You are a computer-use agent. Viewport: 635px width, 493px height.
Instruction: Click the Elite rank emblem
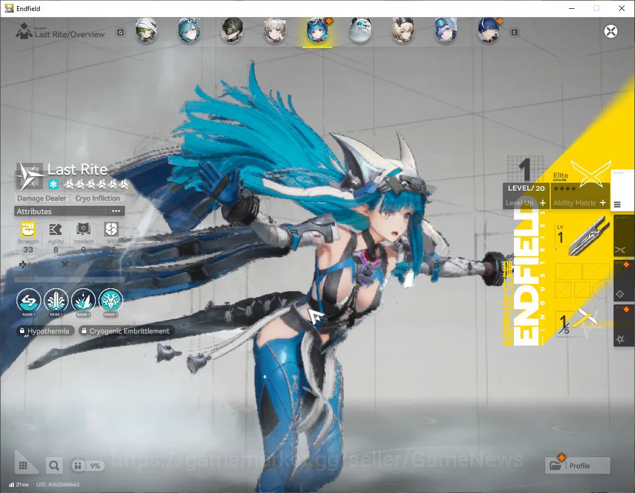[590, 173]
